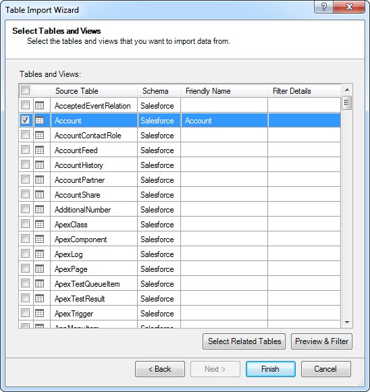Click the table icon for AccountPartner

tap(40, 179)
